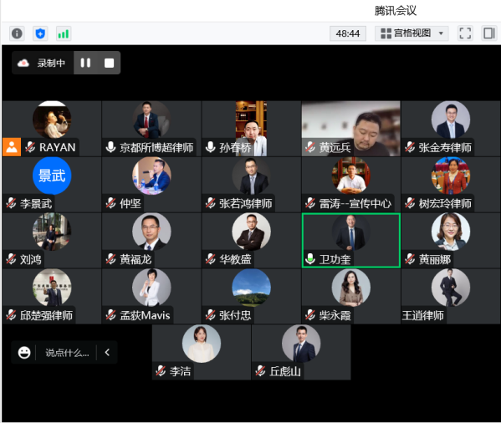This screenshot has width=501, height=423.
Task: Click the muted mic beside 黄远兵
Action: pos(310,147)
